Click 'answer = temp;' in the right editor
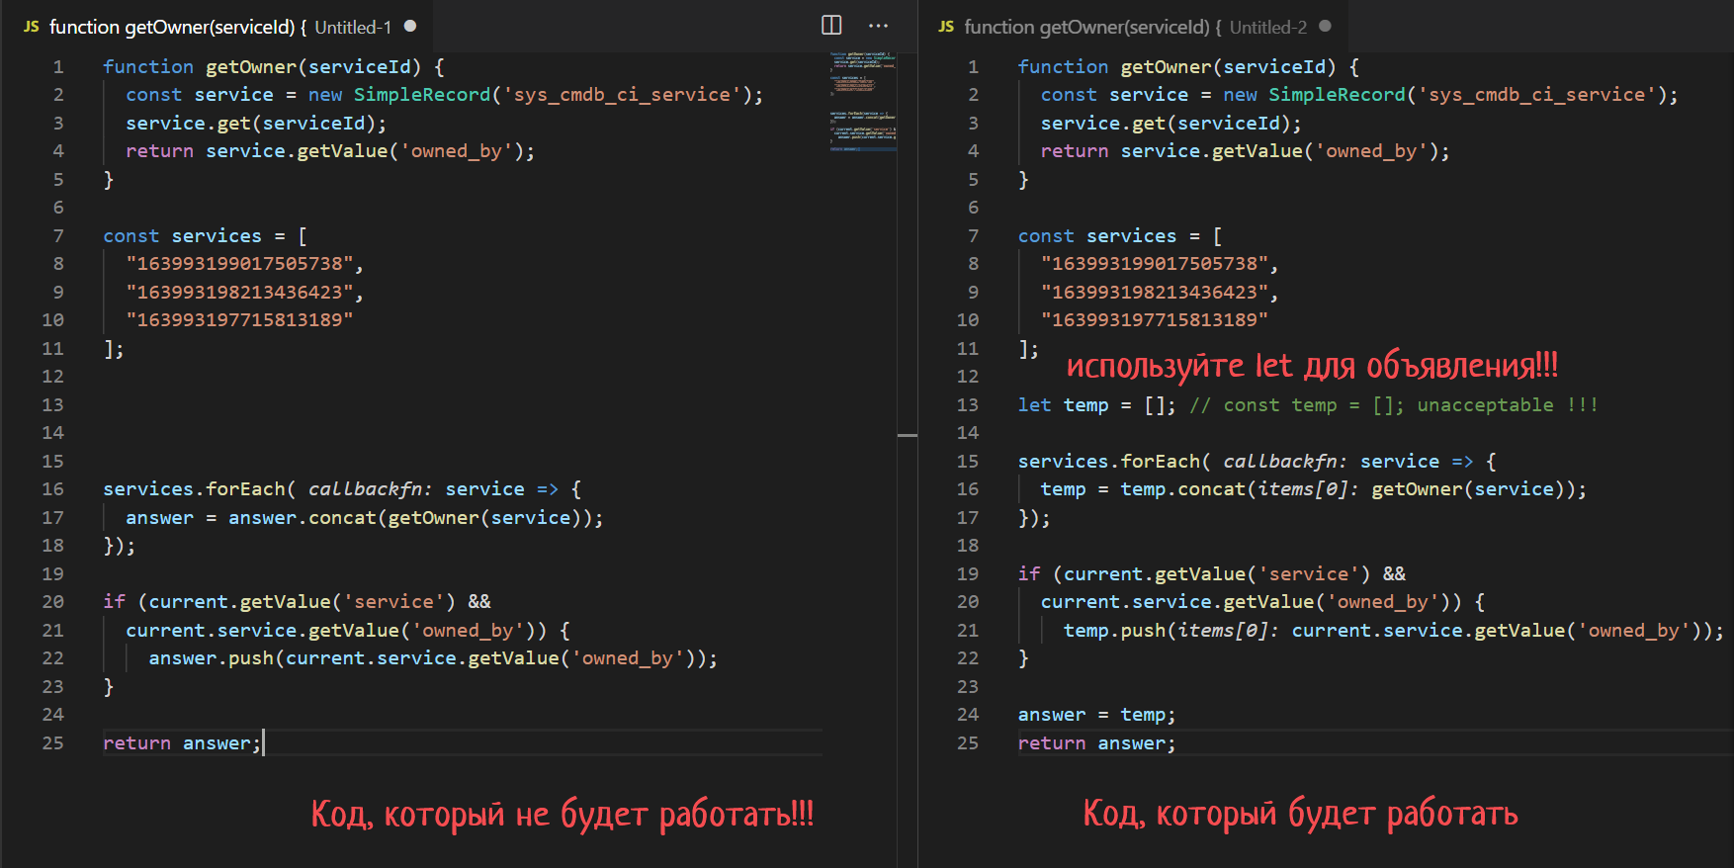 (x=1095, y=715)
